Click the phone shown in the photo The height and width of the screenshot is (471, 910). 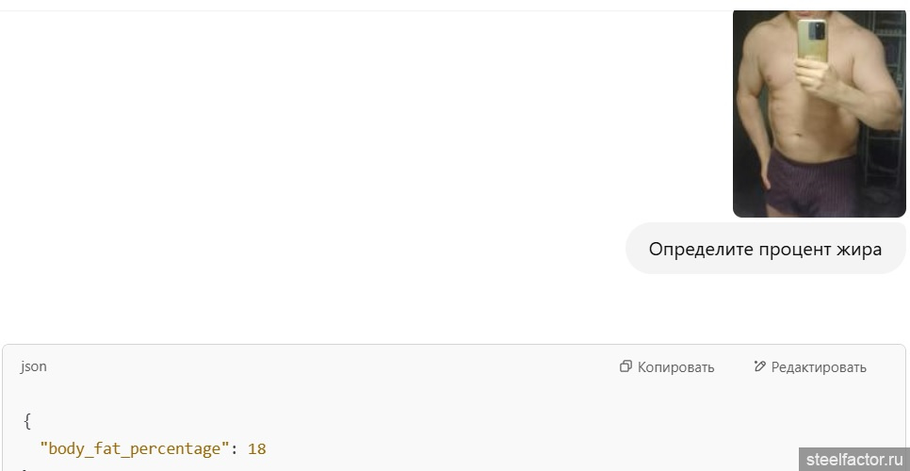(811, 42)
